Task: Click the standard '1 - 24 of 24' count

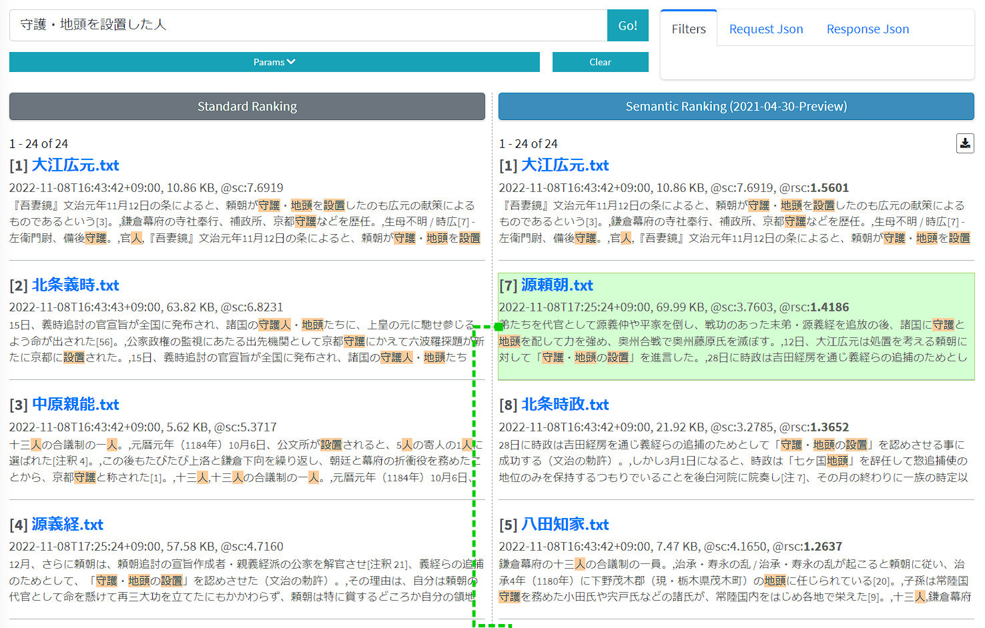Action: tap(39, 144)
